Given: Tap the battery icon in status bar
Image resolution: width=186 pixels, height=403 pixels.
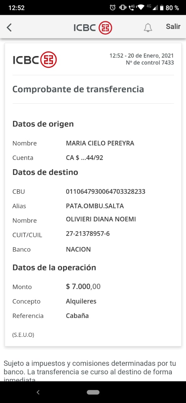Looking at the screenshot, I should (161, 8).
